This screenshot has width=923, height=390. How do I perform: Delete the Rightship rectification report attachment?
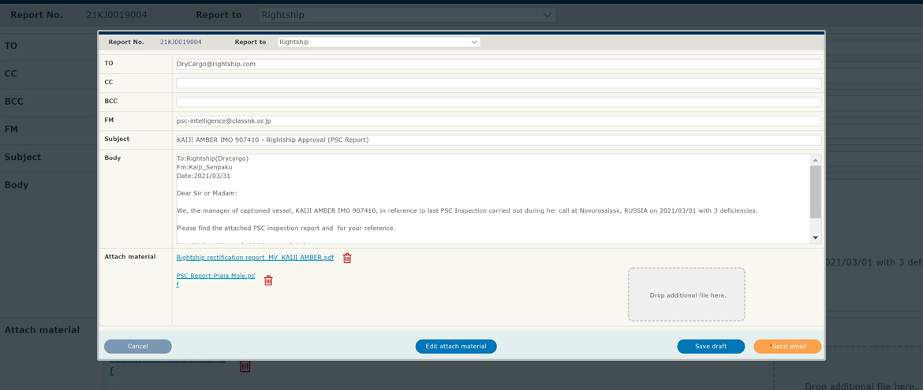point(347,258)
